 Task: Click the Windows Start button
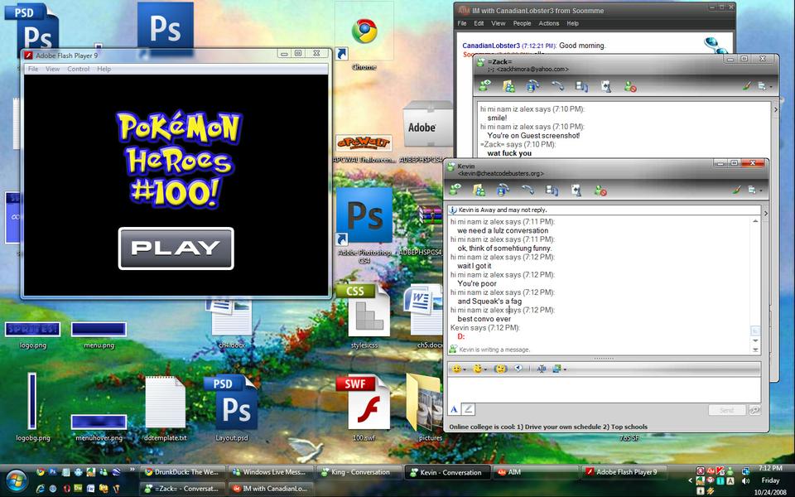pos(17,480)
